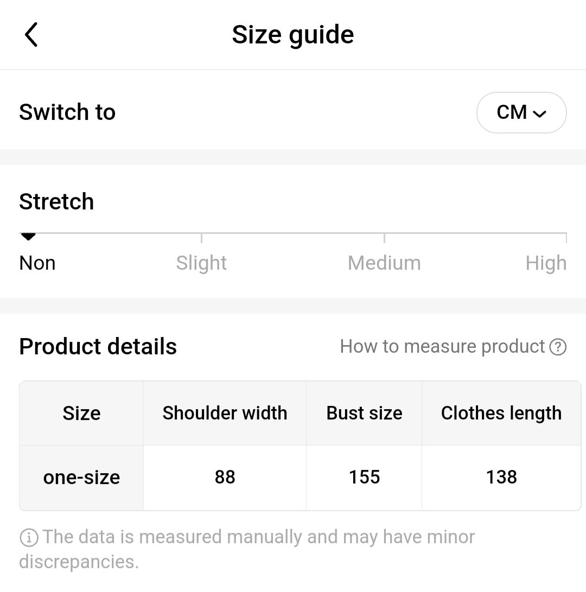The height and width of the screenshot is (592, 586).
Task: Click the Clothes length column header
Action: tap(501, 413)
